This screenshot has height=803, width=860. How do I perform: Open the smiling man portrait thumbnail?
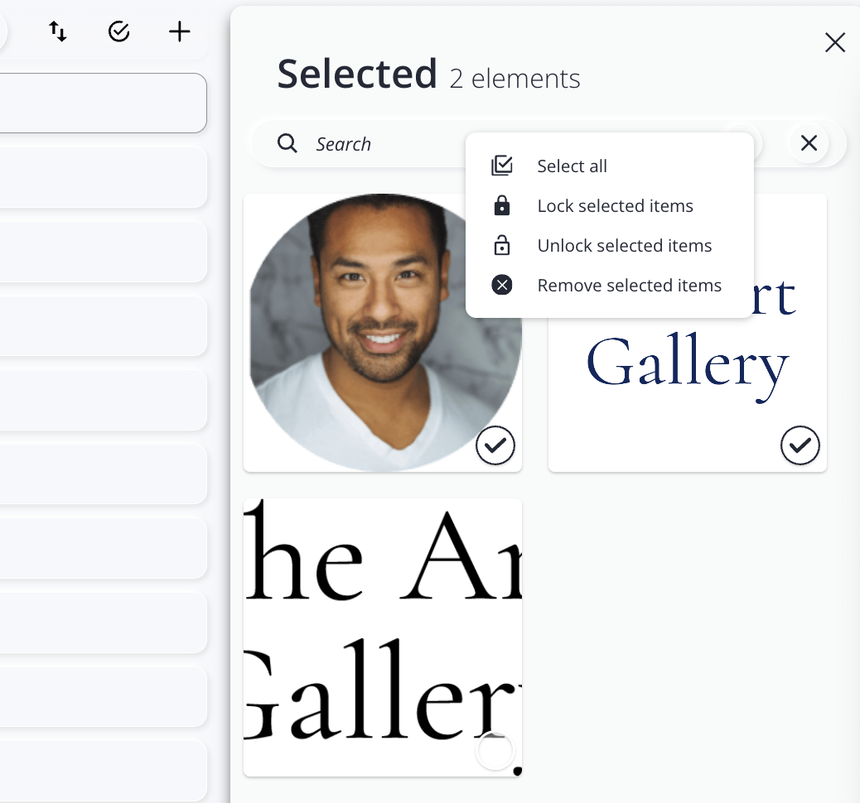click(x=383, y=331)
